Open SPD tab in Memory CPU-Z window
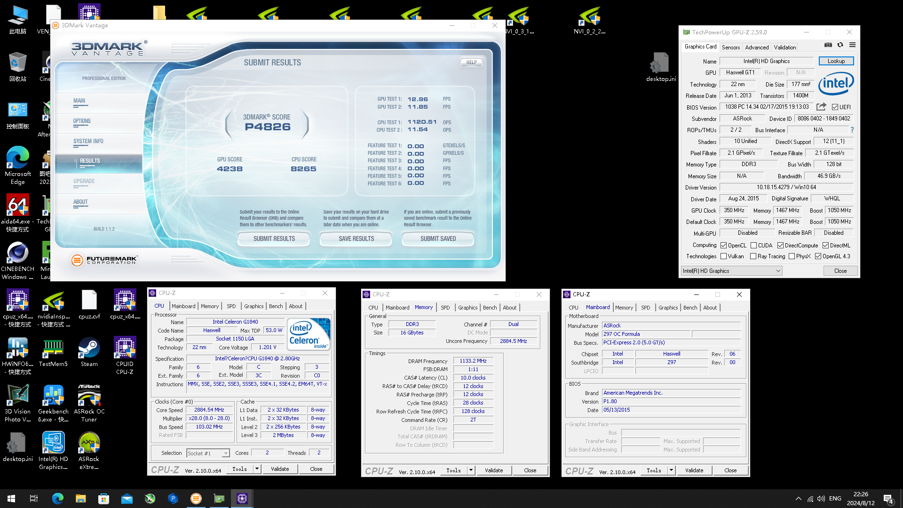903x508 pixels. 445,308
